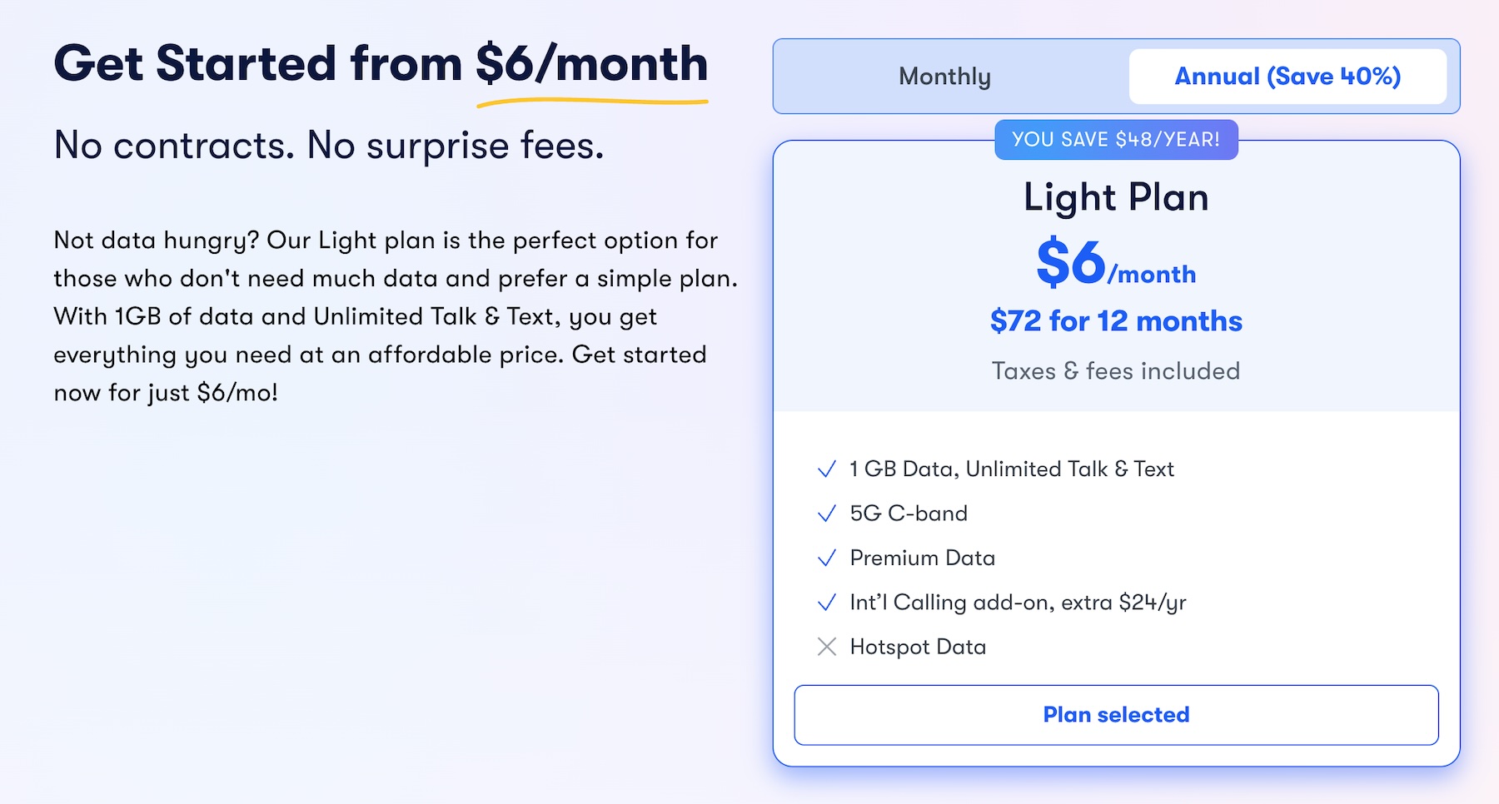Select the Monthly pricing tab
Image resolution: width=1499 pixels, height=804 pixels.
(944, 76)
